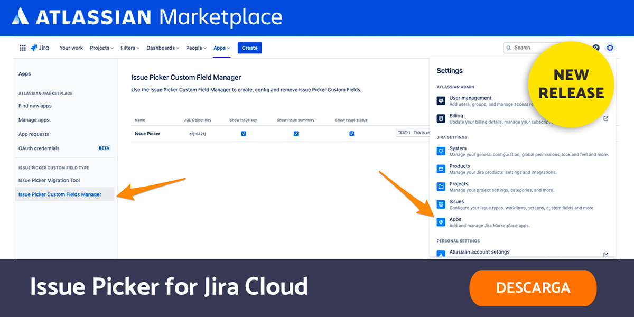Toggle the Show issue summary checkbox
This screenshot has width=634, height=317.
click(296, 134)
